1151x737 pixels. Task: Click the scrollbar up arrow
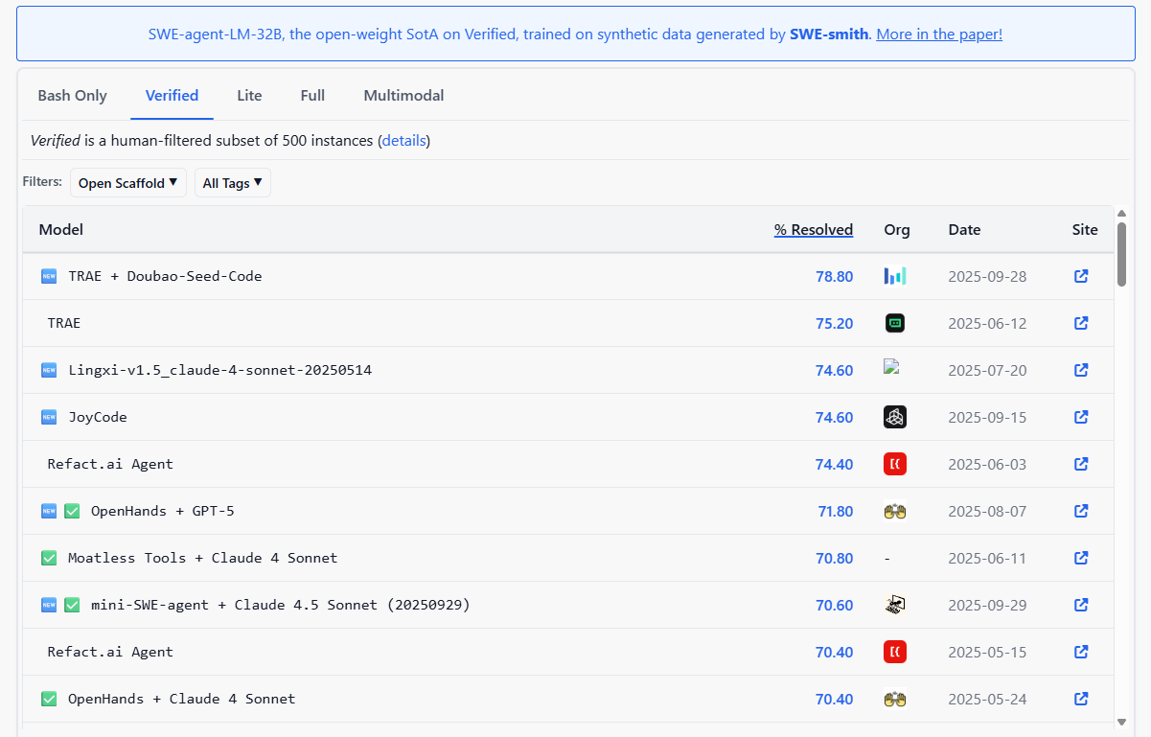(1122, 213)
